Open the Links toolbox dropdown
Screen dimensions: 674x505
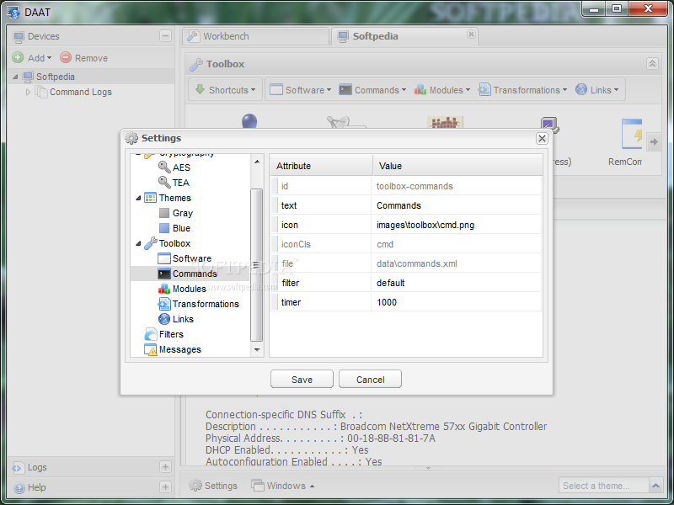point(596,90)
